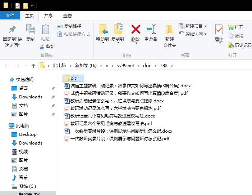Open 文档 under 此电脑

[x=20, y=169]
